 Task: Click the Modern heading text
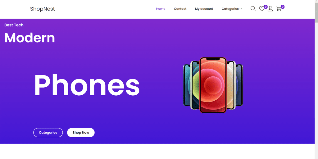point(30,38)
